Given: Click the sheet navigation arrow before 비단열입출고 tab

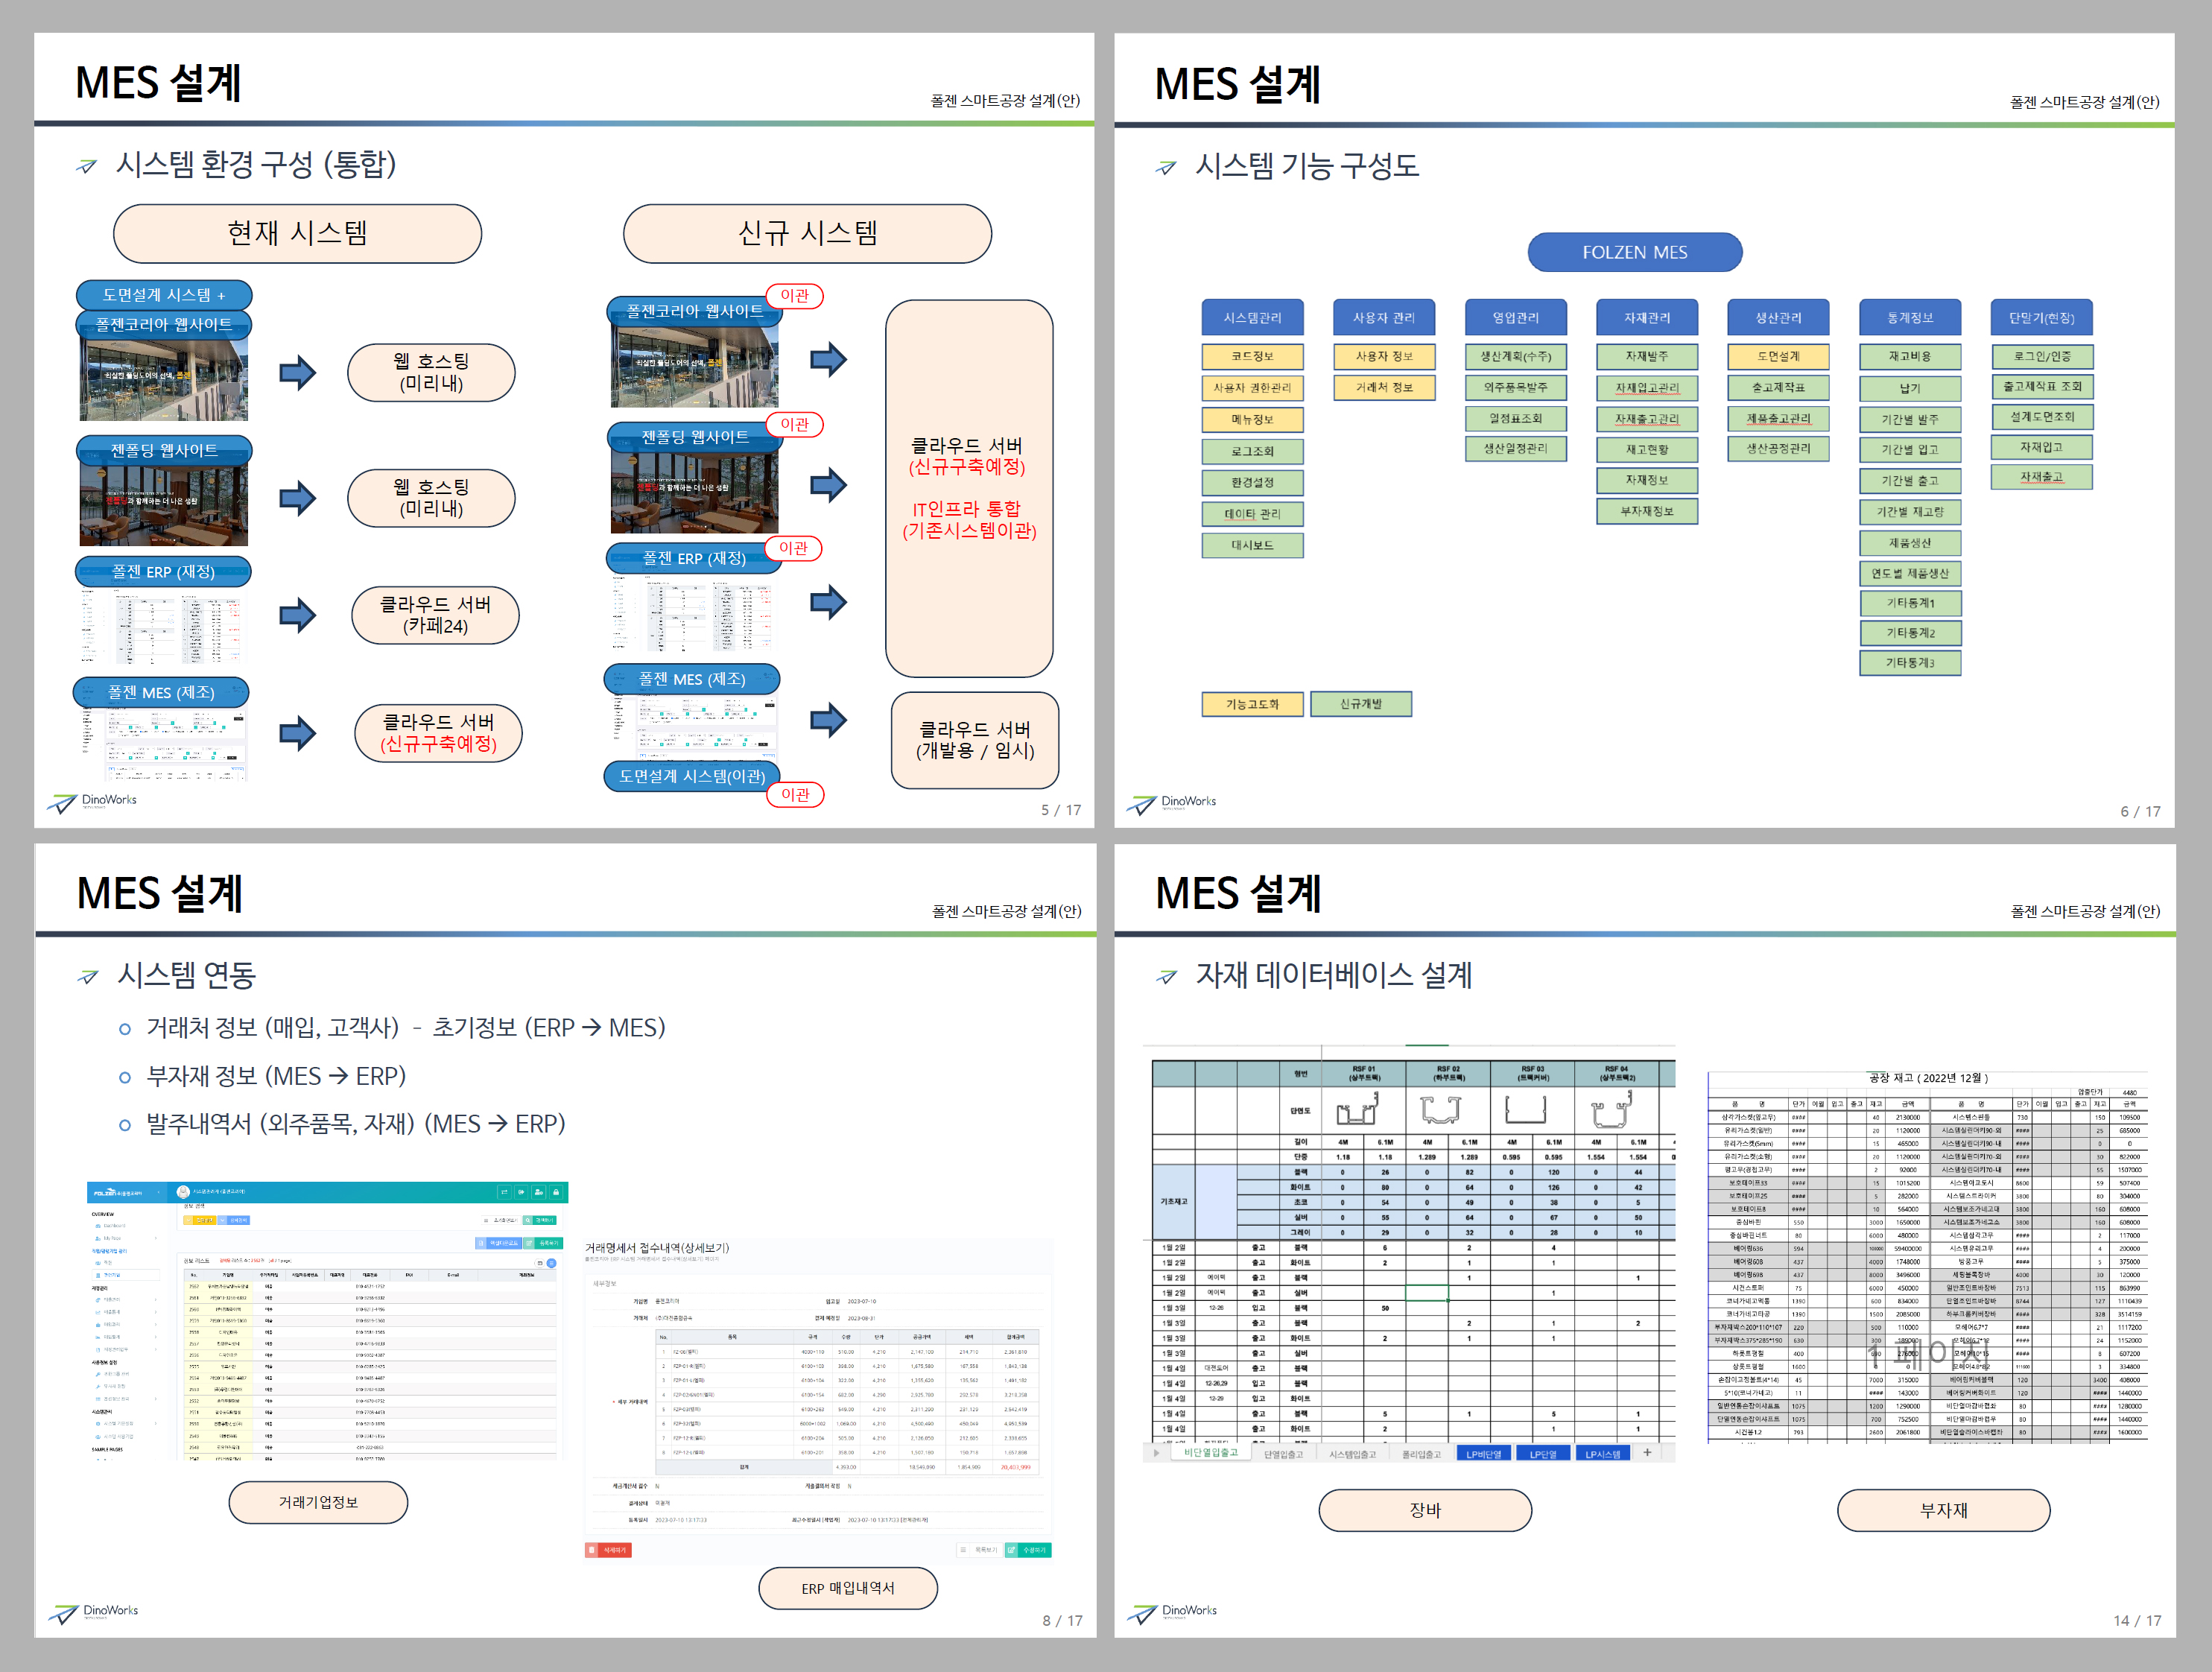Looking at the screenshot, I should click(1157, 1453).
